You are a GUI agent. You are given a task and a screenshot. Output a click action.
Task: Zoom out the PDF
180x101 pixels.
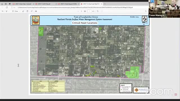(x=78, y=11)
